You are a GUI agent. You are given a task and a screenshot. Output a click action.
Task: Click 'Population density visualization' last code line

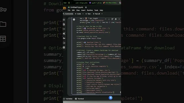pyautogui.click(x=95, y=92)
